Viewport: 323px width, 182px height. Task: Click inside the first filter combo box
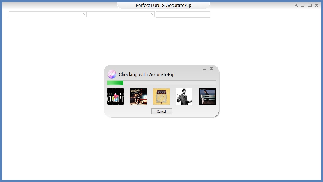point(45,14)
